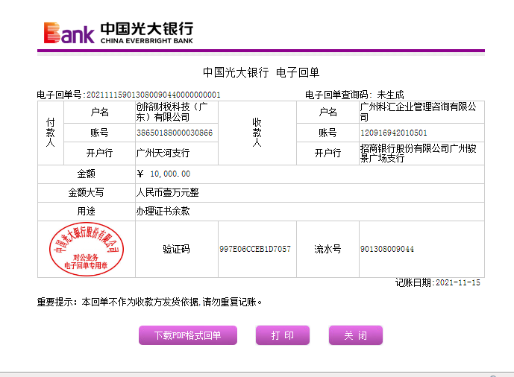Click the electronic receipt number at top left
This screenshot has width=514, height=377.
(129, 95)
